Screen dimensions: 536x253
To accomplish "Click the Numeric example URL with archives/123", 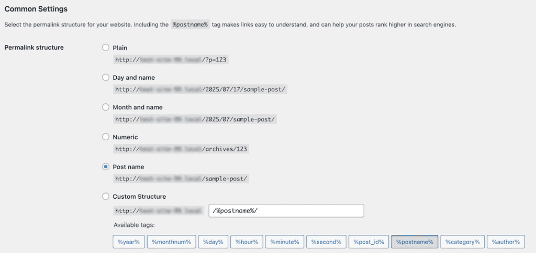I will coord(181,149).
